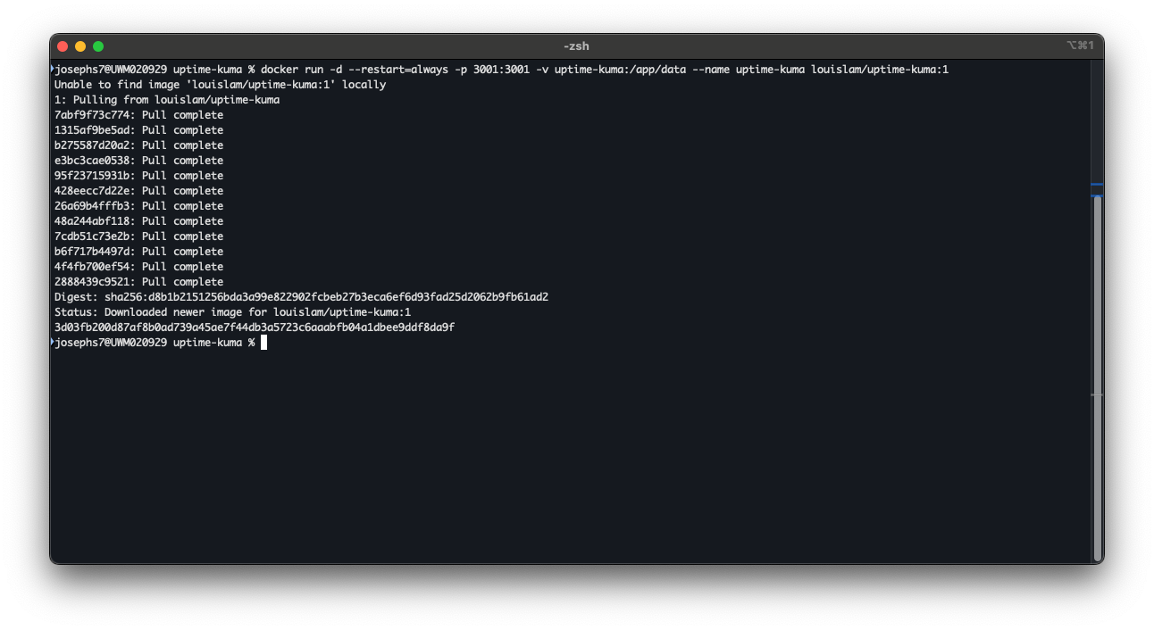Click the docker run command line
This screenshot has height=630, width=1154.
pyautogui.click(x=501, y=70)
